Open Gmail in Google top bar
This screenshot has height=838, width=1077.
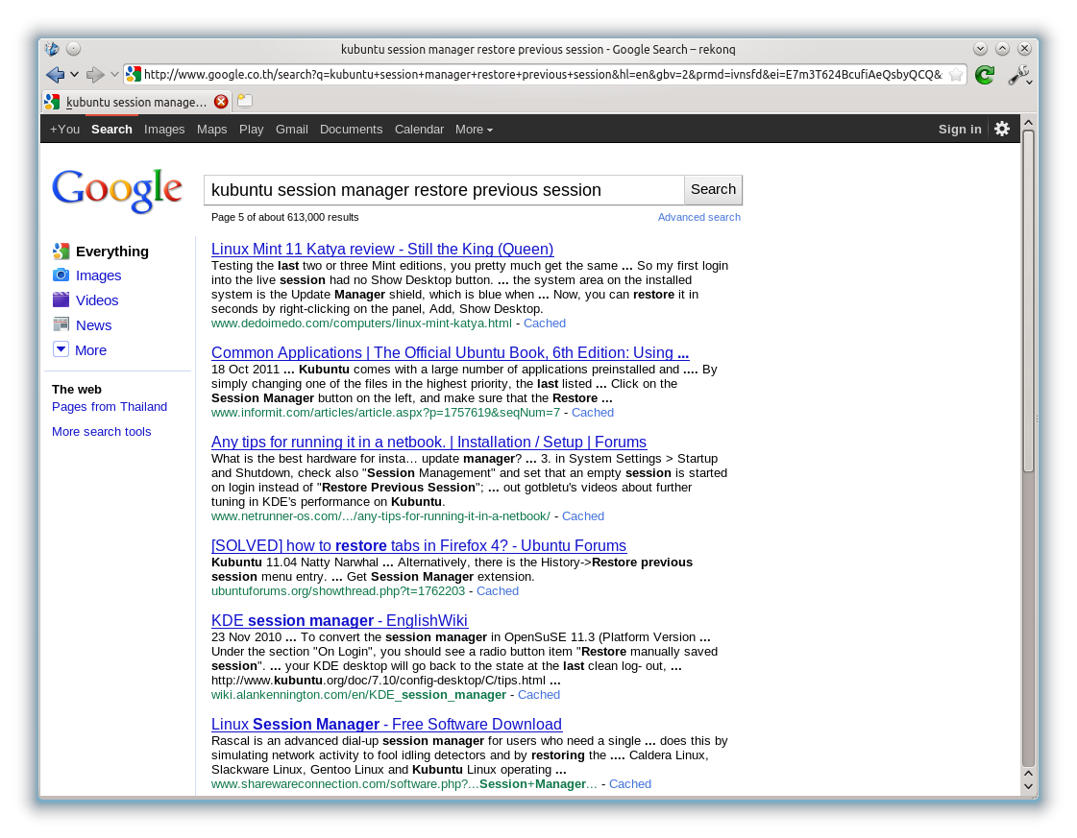click(292, 129)
